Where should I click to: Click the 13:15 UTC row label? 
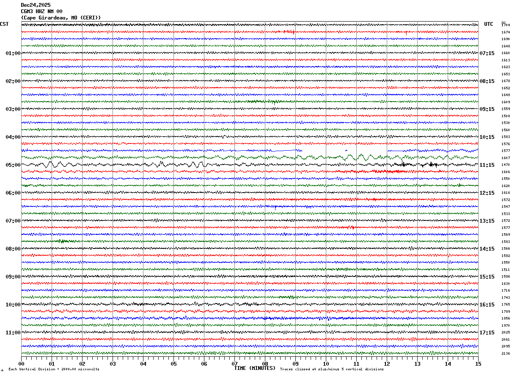point(487,221)
